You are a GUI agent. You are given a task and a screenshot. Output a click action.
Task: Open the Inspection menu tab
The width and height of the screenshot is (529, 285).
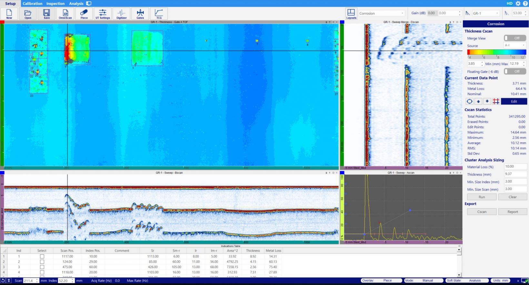[x=55, y=4]
